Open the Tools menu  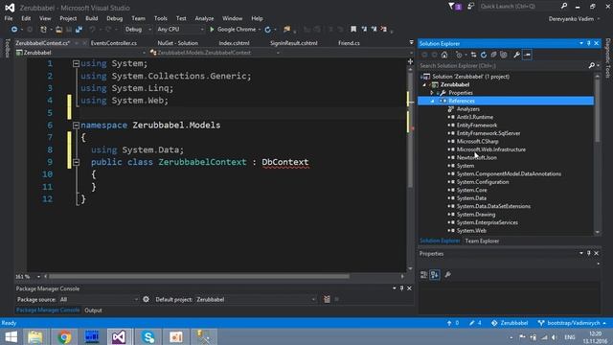click(x=160, y=18)
